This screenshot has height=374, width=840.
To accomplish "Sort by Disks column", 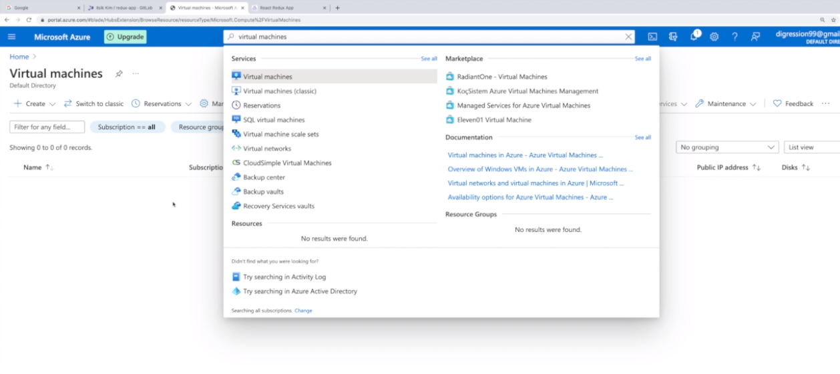I will pos(796,167).
